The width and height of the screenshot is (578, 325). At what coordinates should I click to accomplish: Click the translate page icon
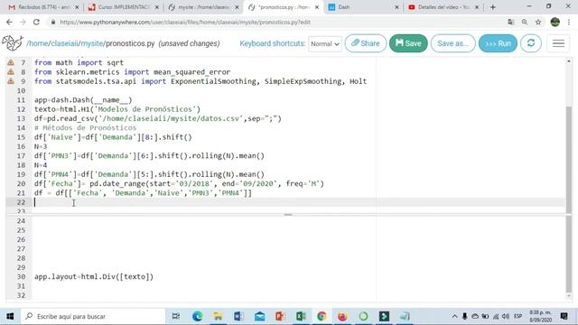[510, 22]
